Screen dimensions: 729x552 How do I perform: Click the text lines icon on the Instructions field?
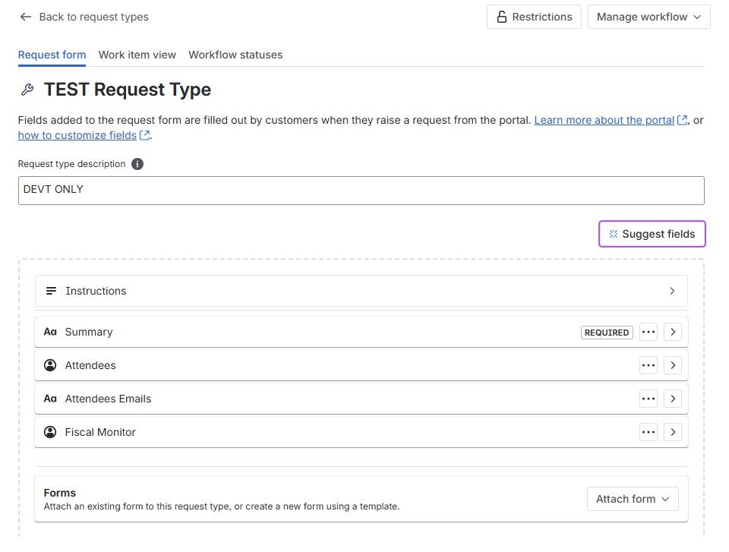[50, 290]
